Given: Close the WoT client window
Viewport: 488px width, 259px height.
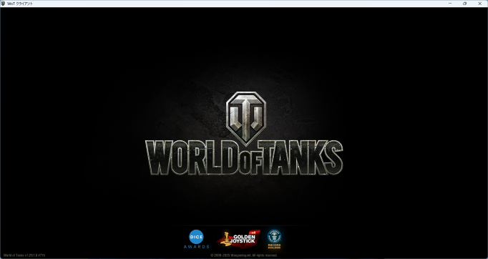Looking at the screenshot, I should pos(479,4).
